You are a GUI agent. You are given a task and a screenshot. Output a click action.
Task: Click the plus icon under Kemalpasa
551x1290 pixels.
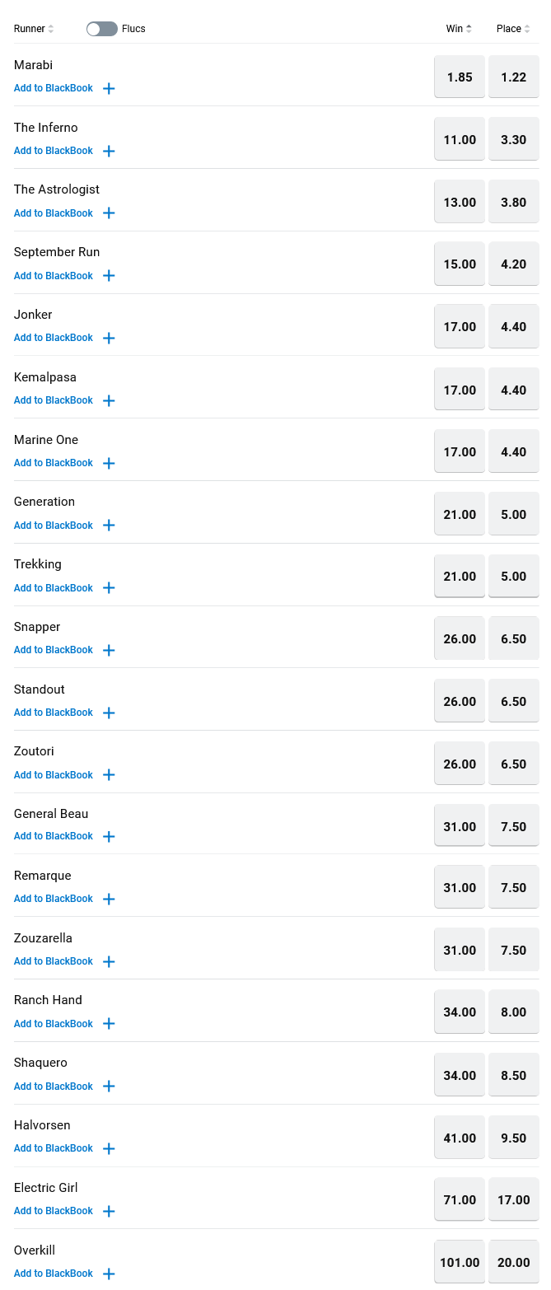coord(109,400)
